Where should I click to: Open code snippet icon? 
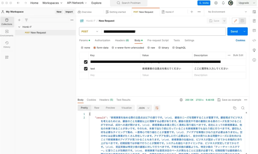254,40
